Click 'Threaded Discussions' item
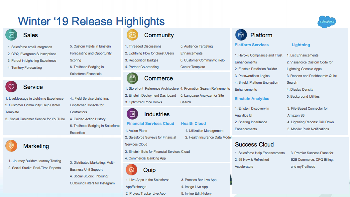The height and width of the screenshot is (197, 350). pyautogui.click(x=143, y=47)
